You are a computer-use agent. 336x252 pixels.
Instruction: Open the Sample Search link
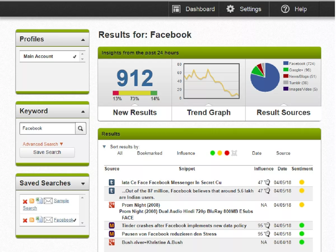pos(61,201)
